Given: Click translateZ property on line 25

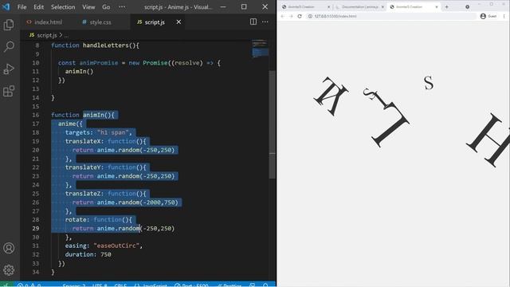Looking at the screenshot, I should (x=83, y=194).
